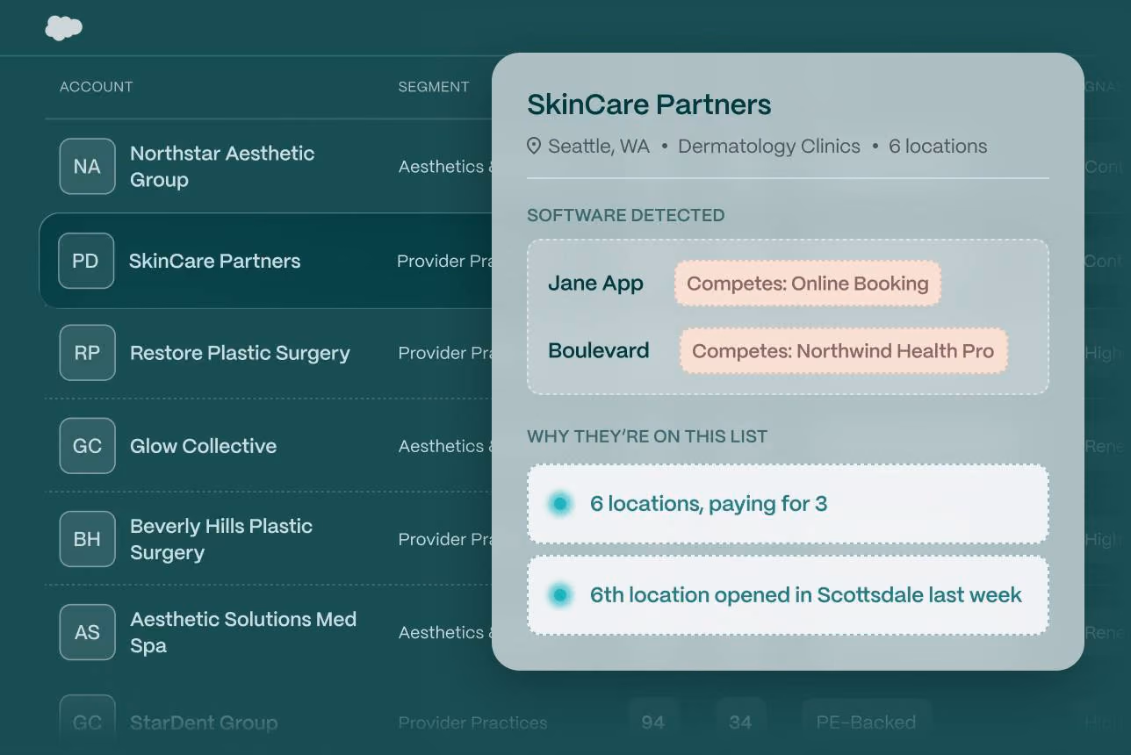Click the Salesforce cloud logo
Viewport: 1131px width, 755px height.
[x=64, y=28]
